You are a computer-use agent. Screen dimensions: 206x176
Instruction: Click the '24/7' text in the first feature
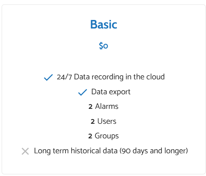click(64, 77)
